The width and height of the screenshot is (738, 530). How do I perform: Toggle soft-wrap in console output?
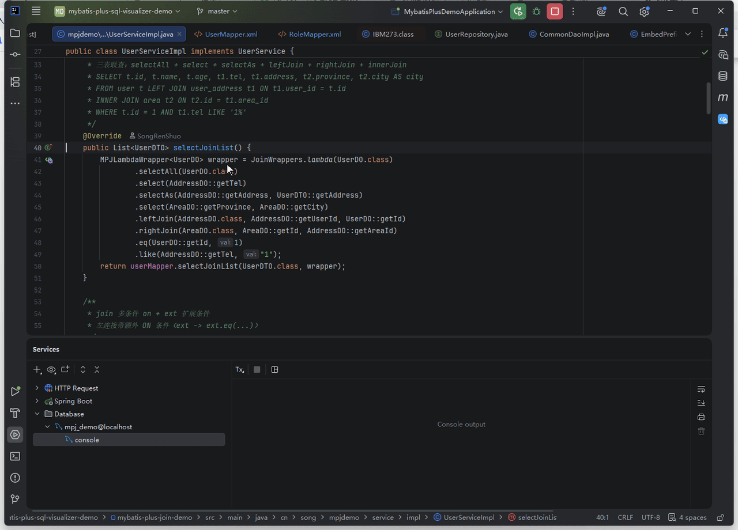pyautogui.click(x=701, y=389)
